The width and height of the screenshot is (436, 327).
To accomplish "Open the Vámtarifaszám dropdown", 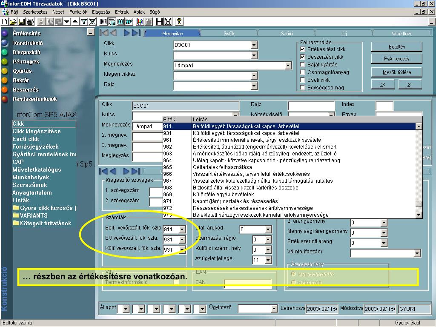I will pos(417,253).
